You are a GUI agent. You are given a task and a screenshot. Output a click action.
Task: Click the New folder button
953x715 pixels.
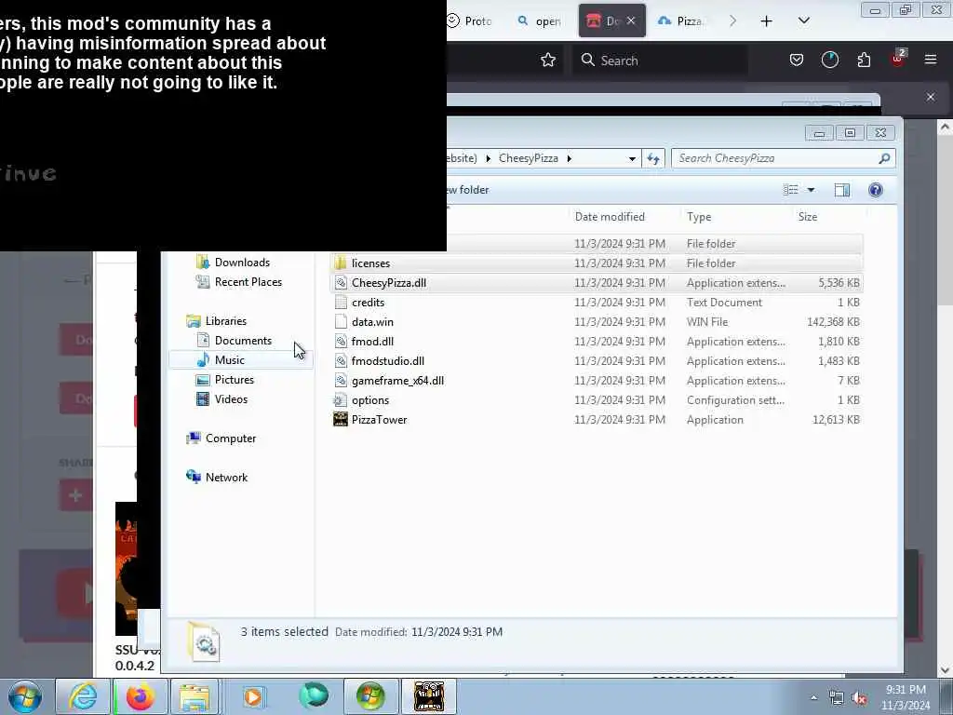click(468, 190)
